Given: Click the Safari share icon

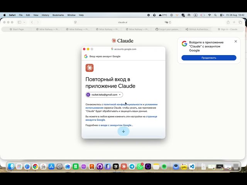Looking at the screenshot, I should coord(228,22).
